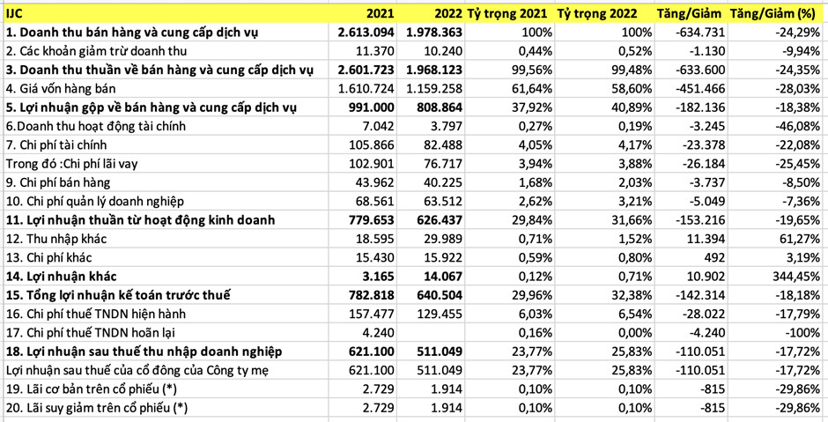Click the Thu nhập khác percentage change 61,27%

794,238
